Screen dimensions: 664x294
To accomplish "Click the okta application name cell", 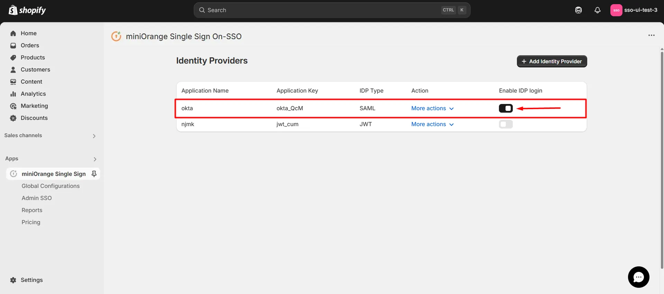I will coord(187,108).
